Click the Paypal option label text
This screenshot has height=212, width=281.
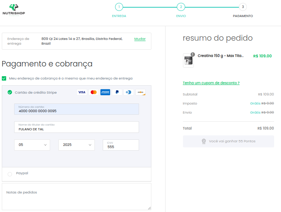click(22, 173)
